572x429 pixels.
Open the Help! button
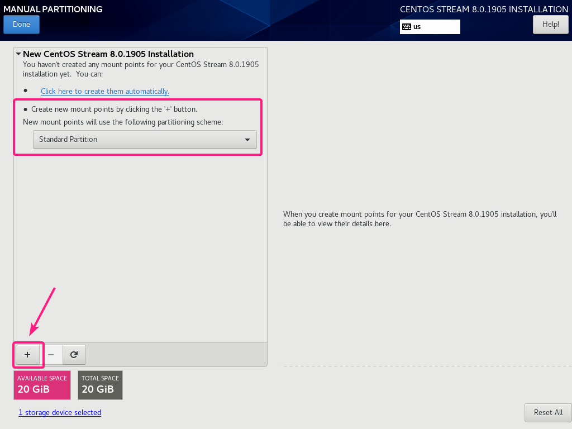coord(550,25)
